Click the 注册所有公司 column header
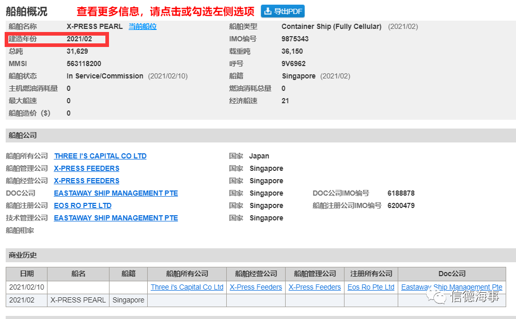 371,274
